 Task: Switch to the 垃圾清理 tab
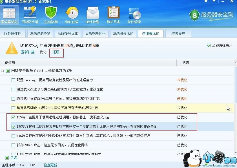(178, 34)
